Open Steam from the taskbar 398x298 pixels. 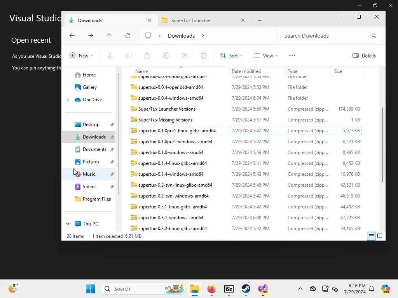246,289
